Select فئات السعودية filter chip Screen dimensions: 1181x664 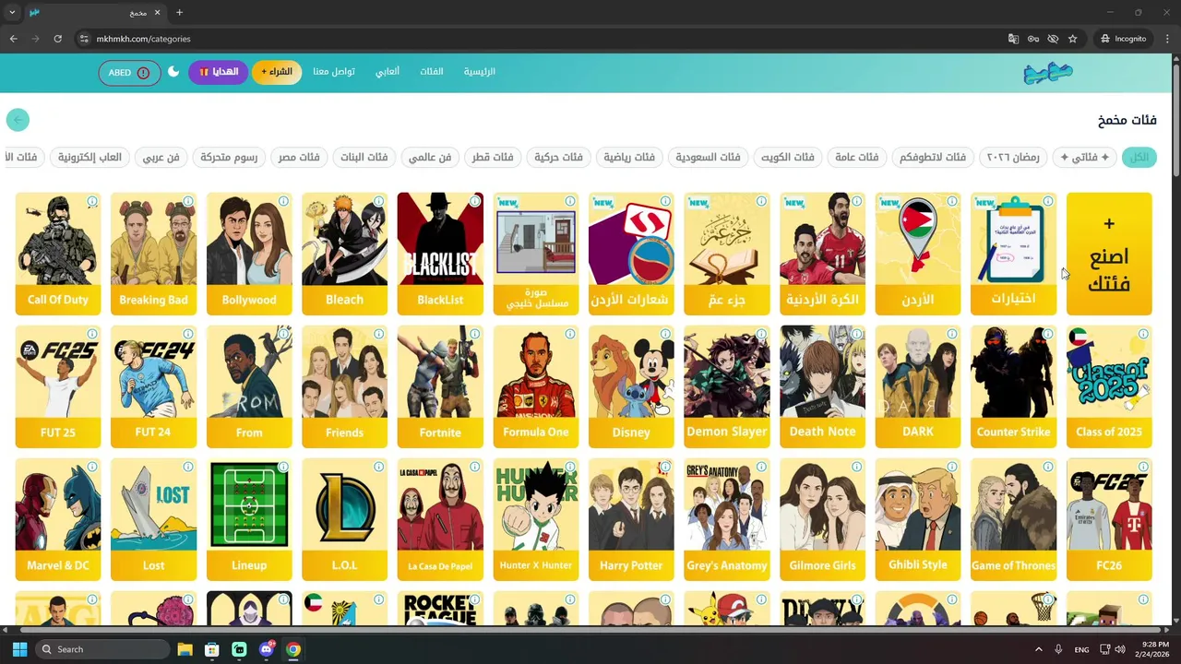point(708,158)
